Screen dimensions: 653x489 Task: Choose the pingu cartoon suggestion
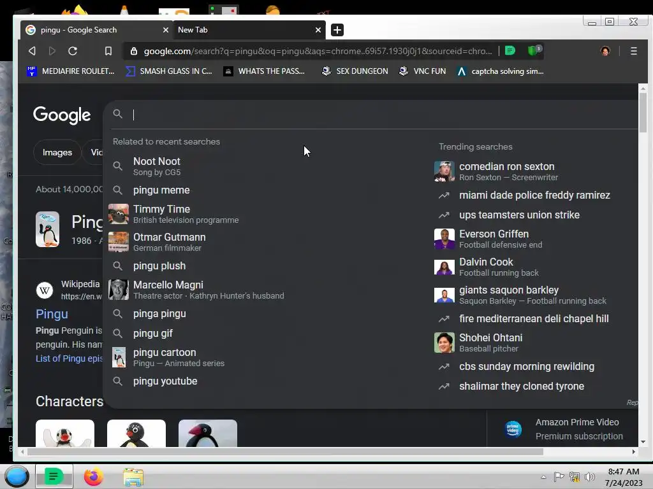point(267,357)
